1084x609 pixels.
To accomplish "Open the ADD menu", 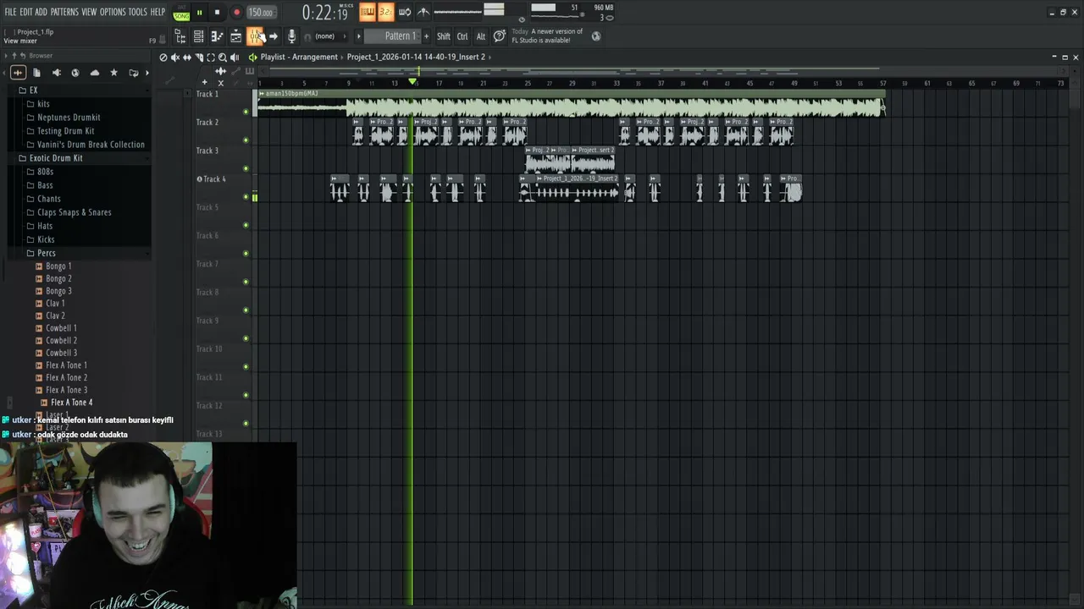I will 41,12.
